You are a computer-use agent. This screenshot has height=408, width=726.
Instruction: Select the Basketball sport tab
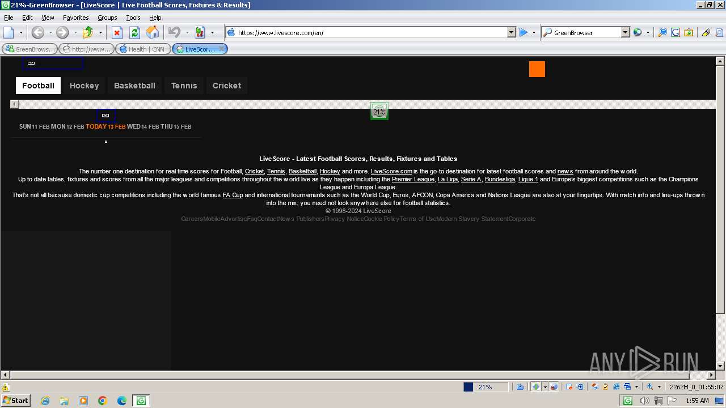pyautogui.click(x=134, y=86)
